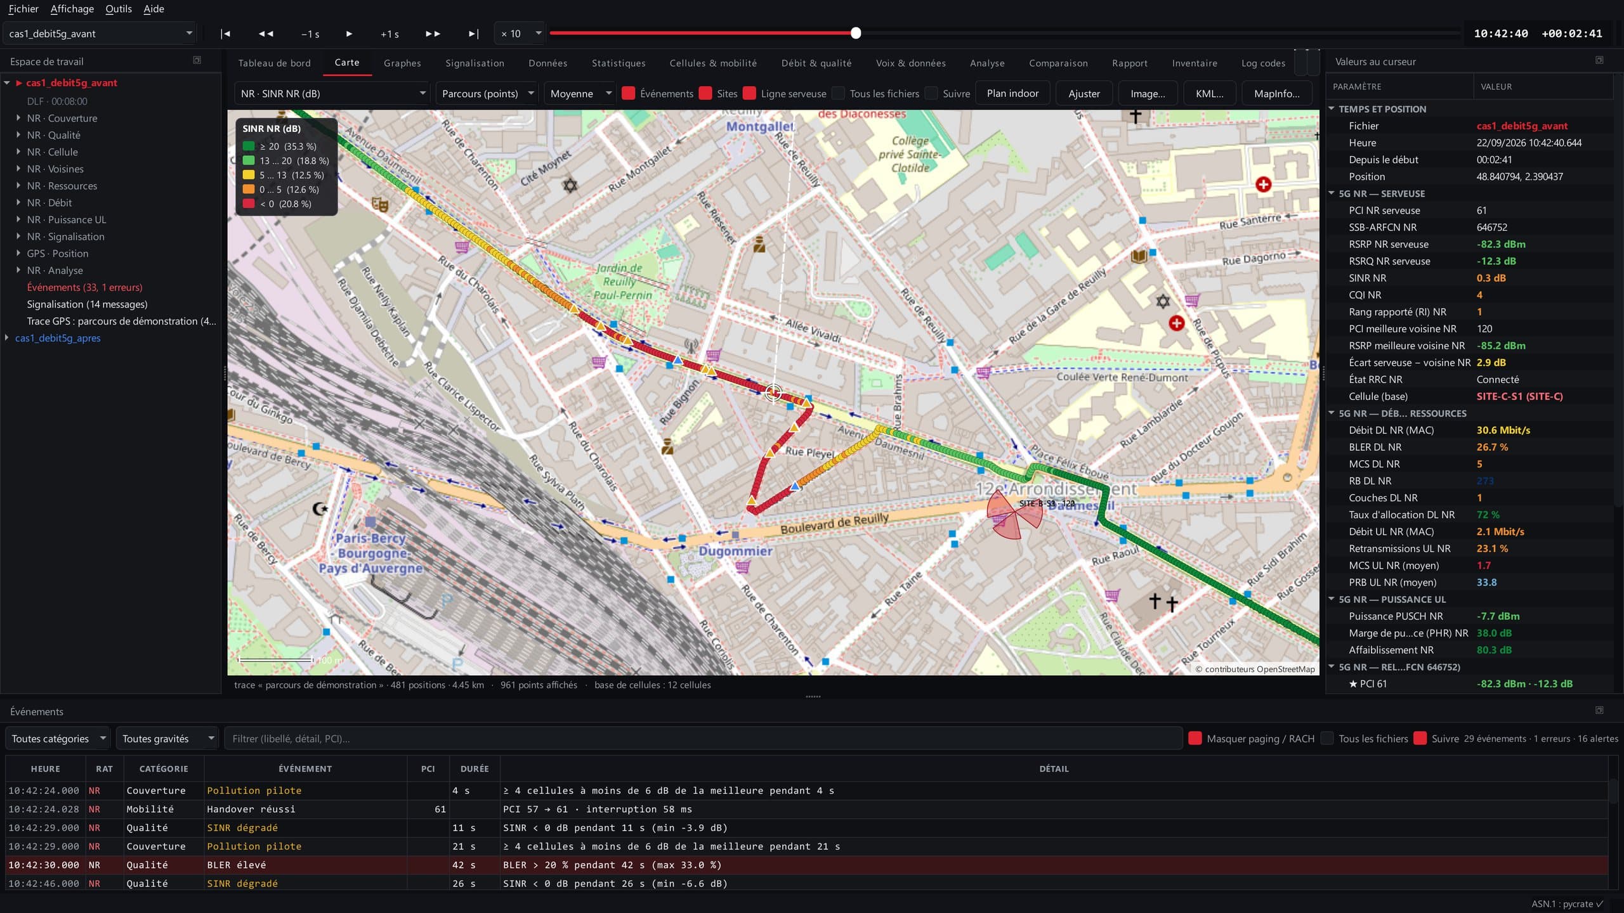Click the Plan indoor button
1624x913 pixels.
point(1012,93)
